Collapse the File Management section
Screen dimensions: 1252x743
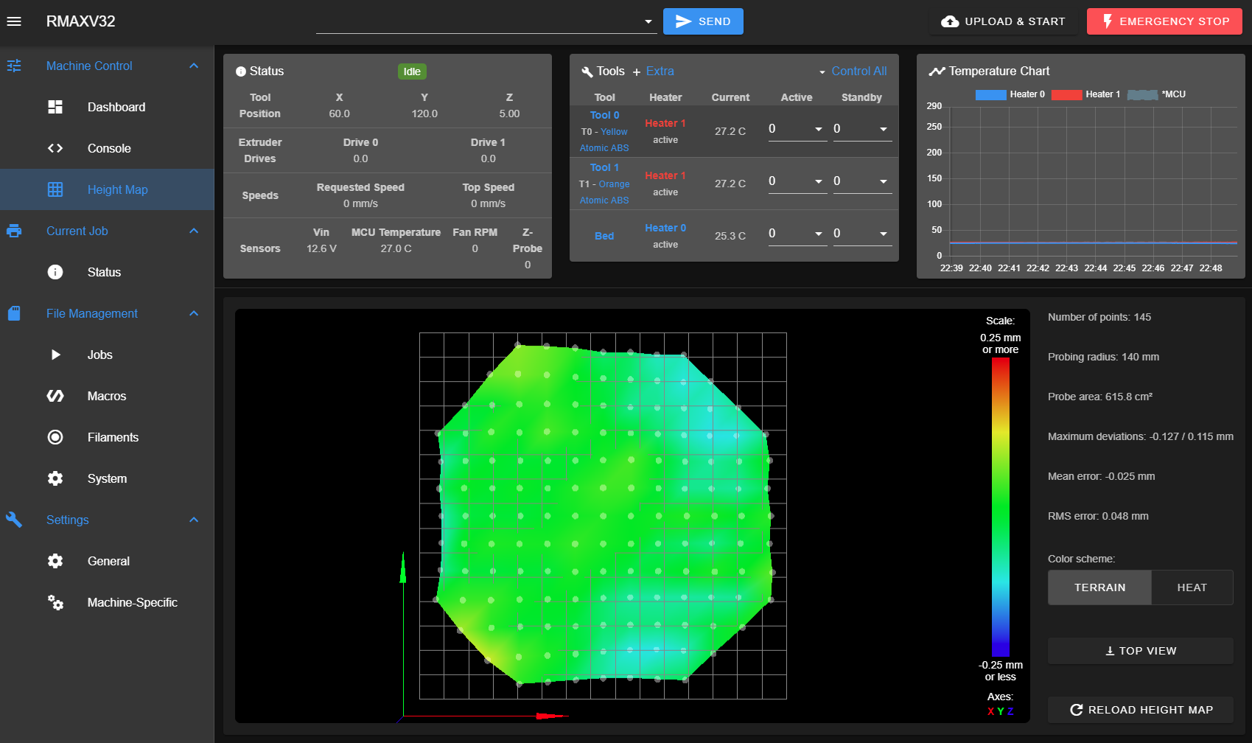[x=194, y=313]
